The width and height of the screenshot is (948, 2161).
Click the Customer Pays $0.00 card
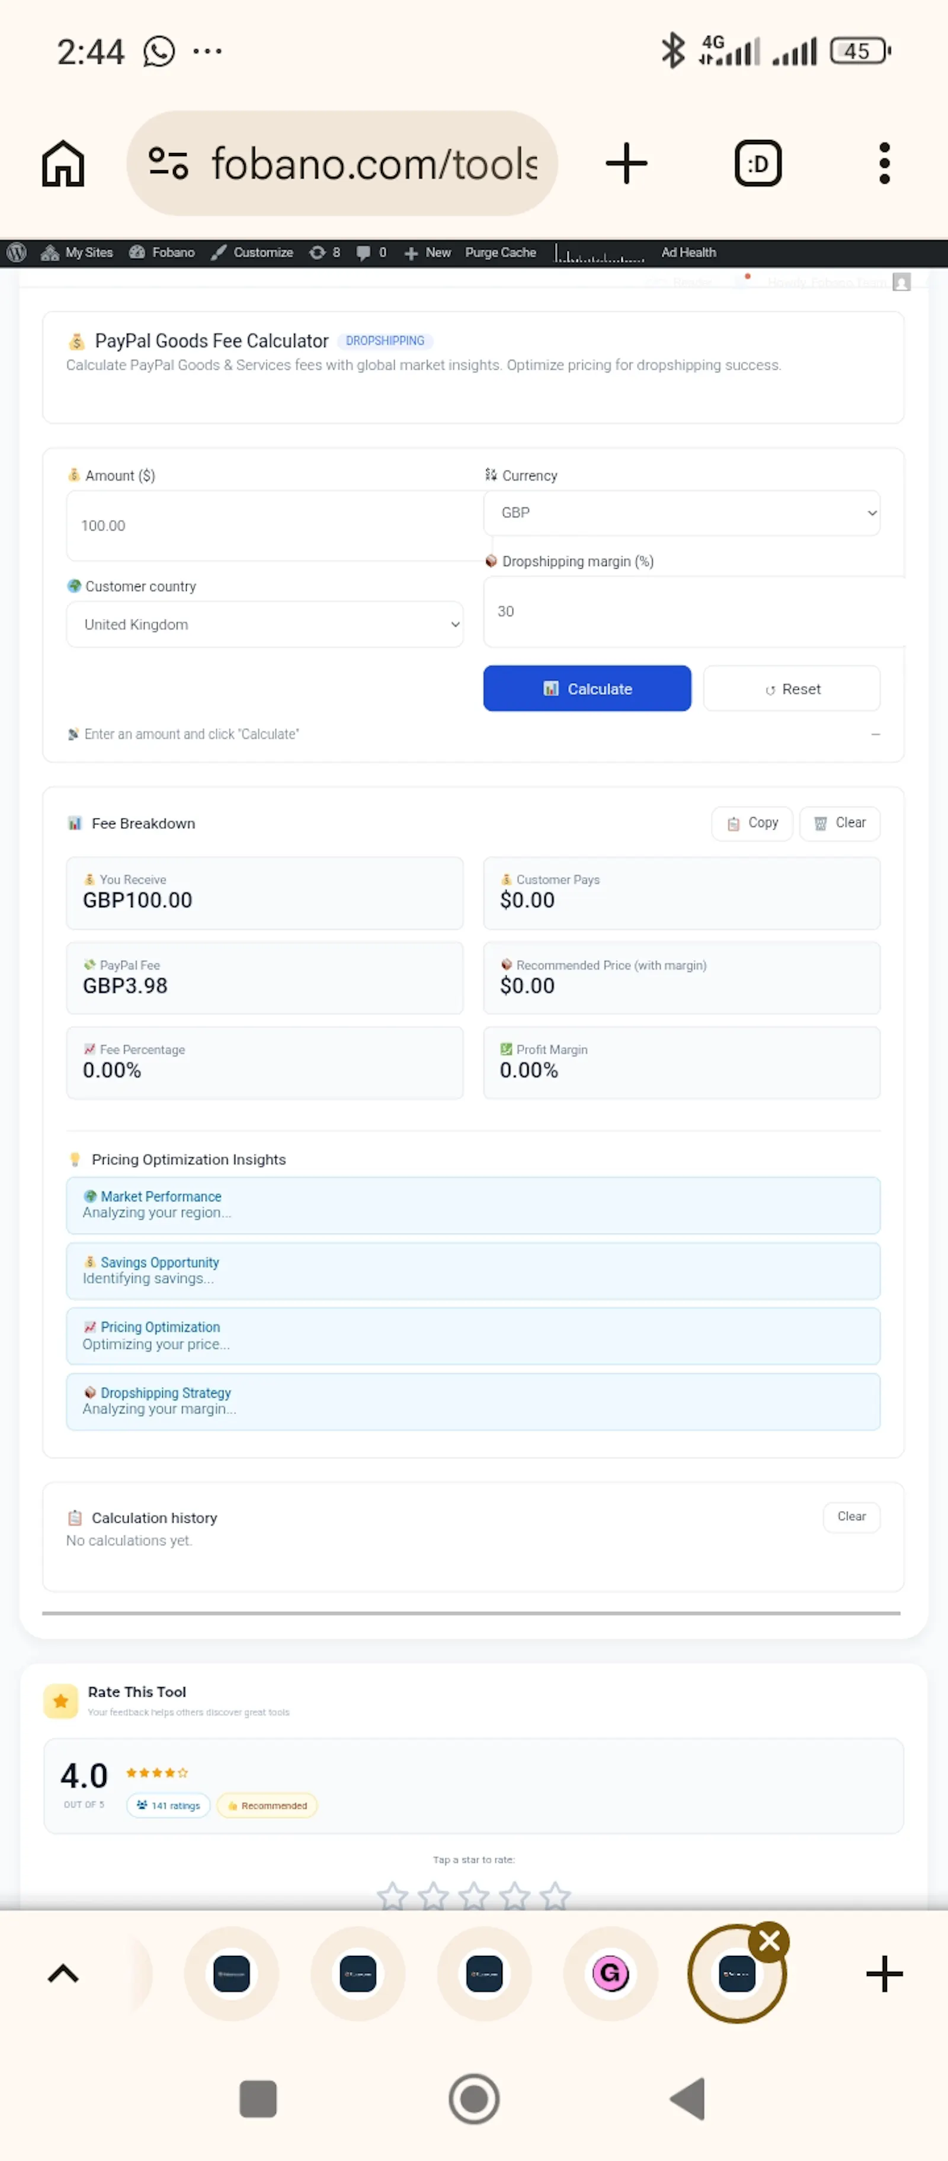(x=681, y=894)
